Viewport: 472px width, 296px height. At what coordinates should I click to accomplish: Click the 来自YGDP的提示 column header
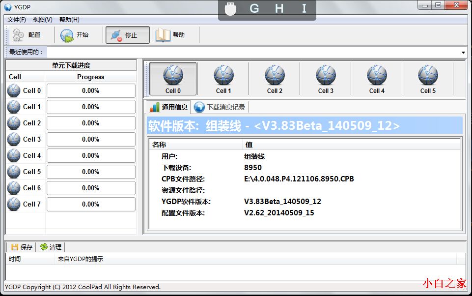click(x=256, y=259)
